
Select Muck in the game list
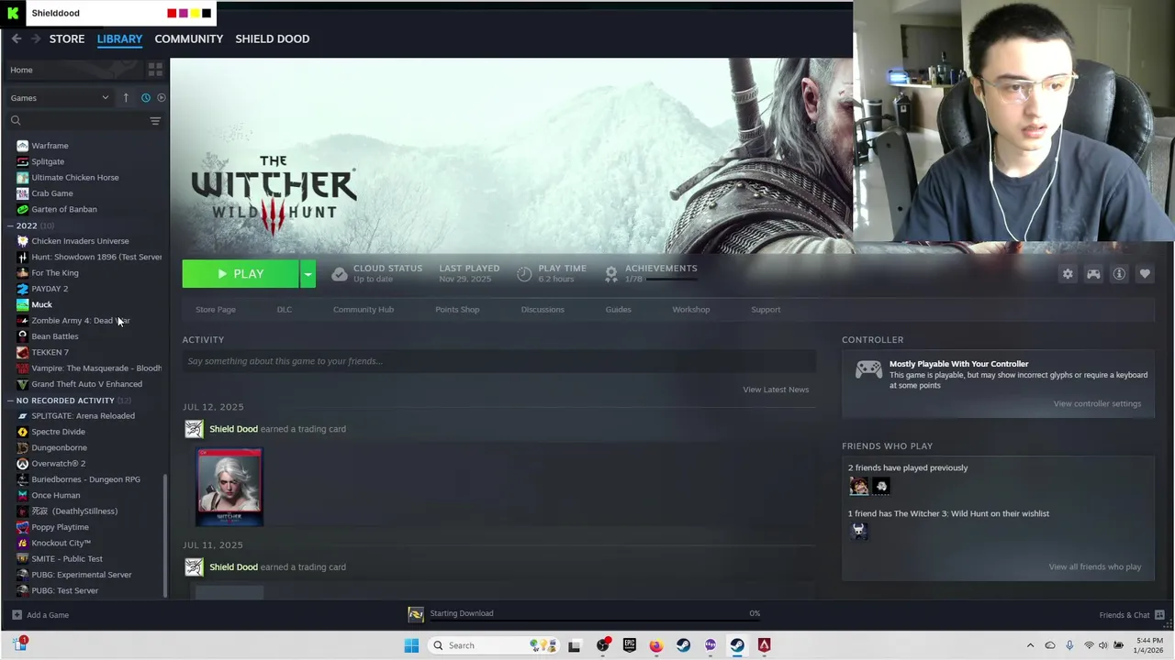click(41, 304)
